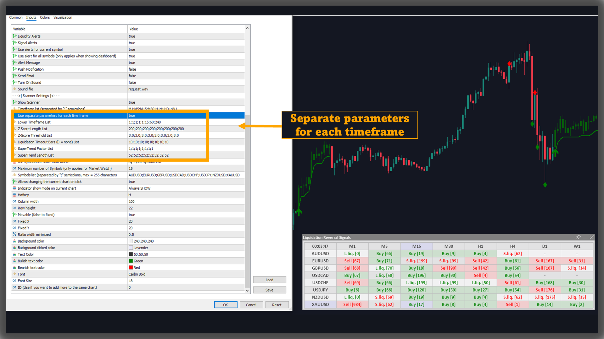Minimize the Liquidation Reversal Signals dashboard
This screenshot has height=339, width=604.
coord(585,237)
